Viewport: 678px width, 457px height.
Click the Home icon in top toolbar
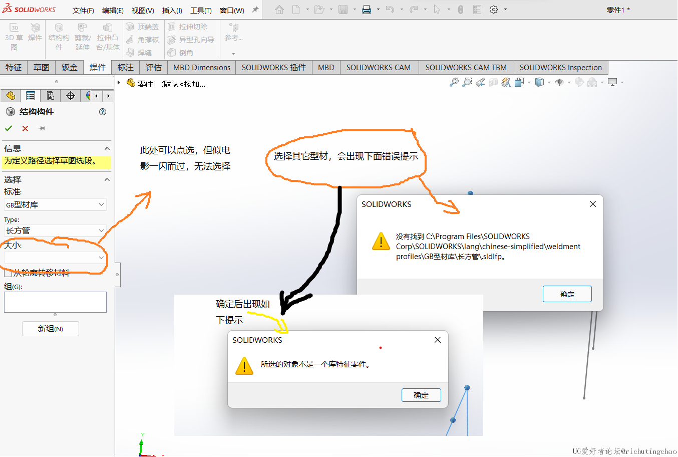pos(279,10)
